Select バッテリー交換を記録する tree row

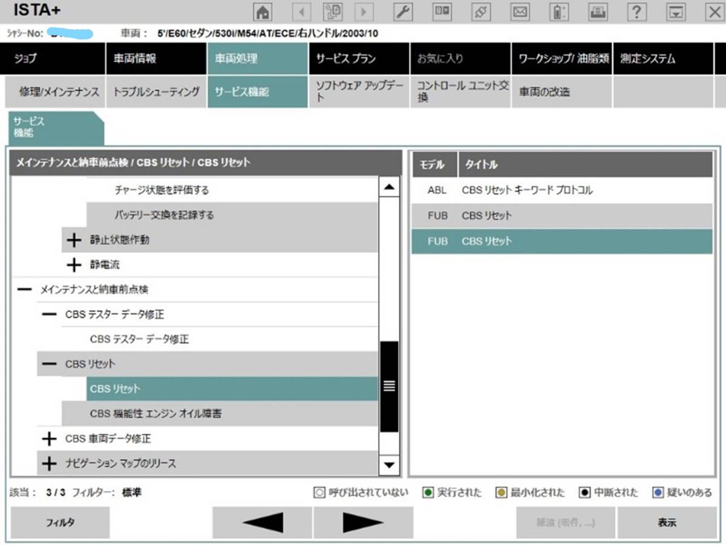[232, 215]
